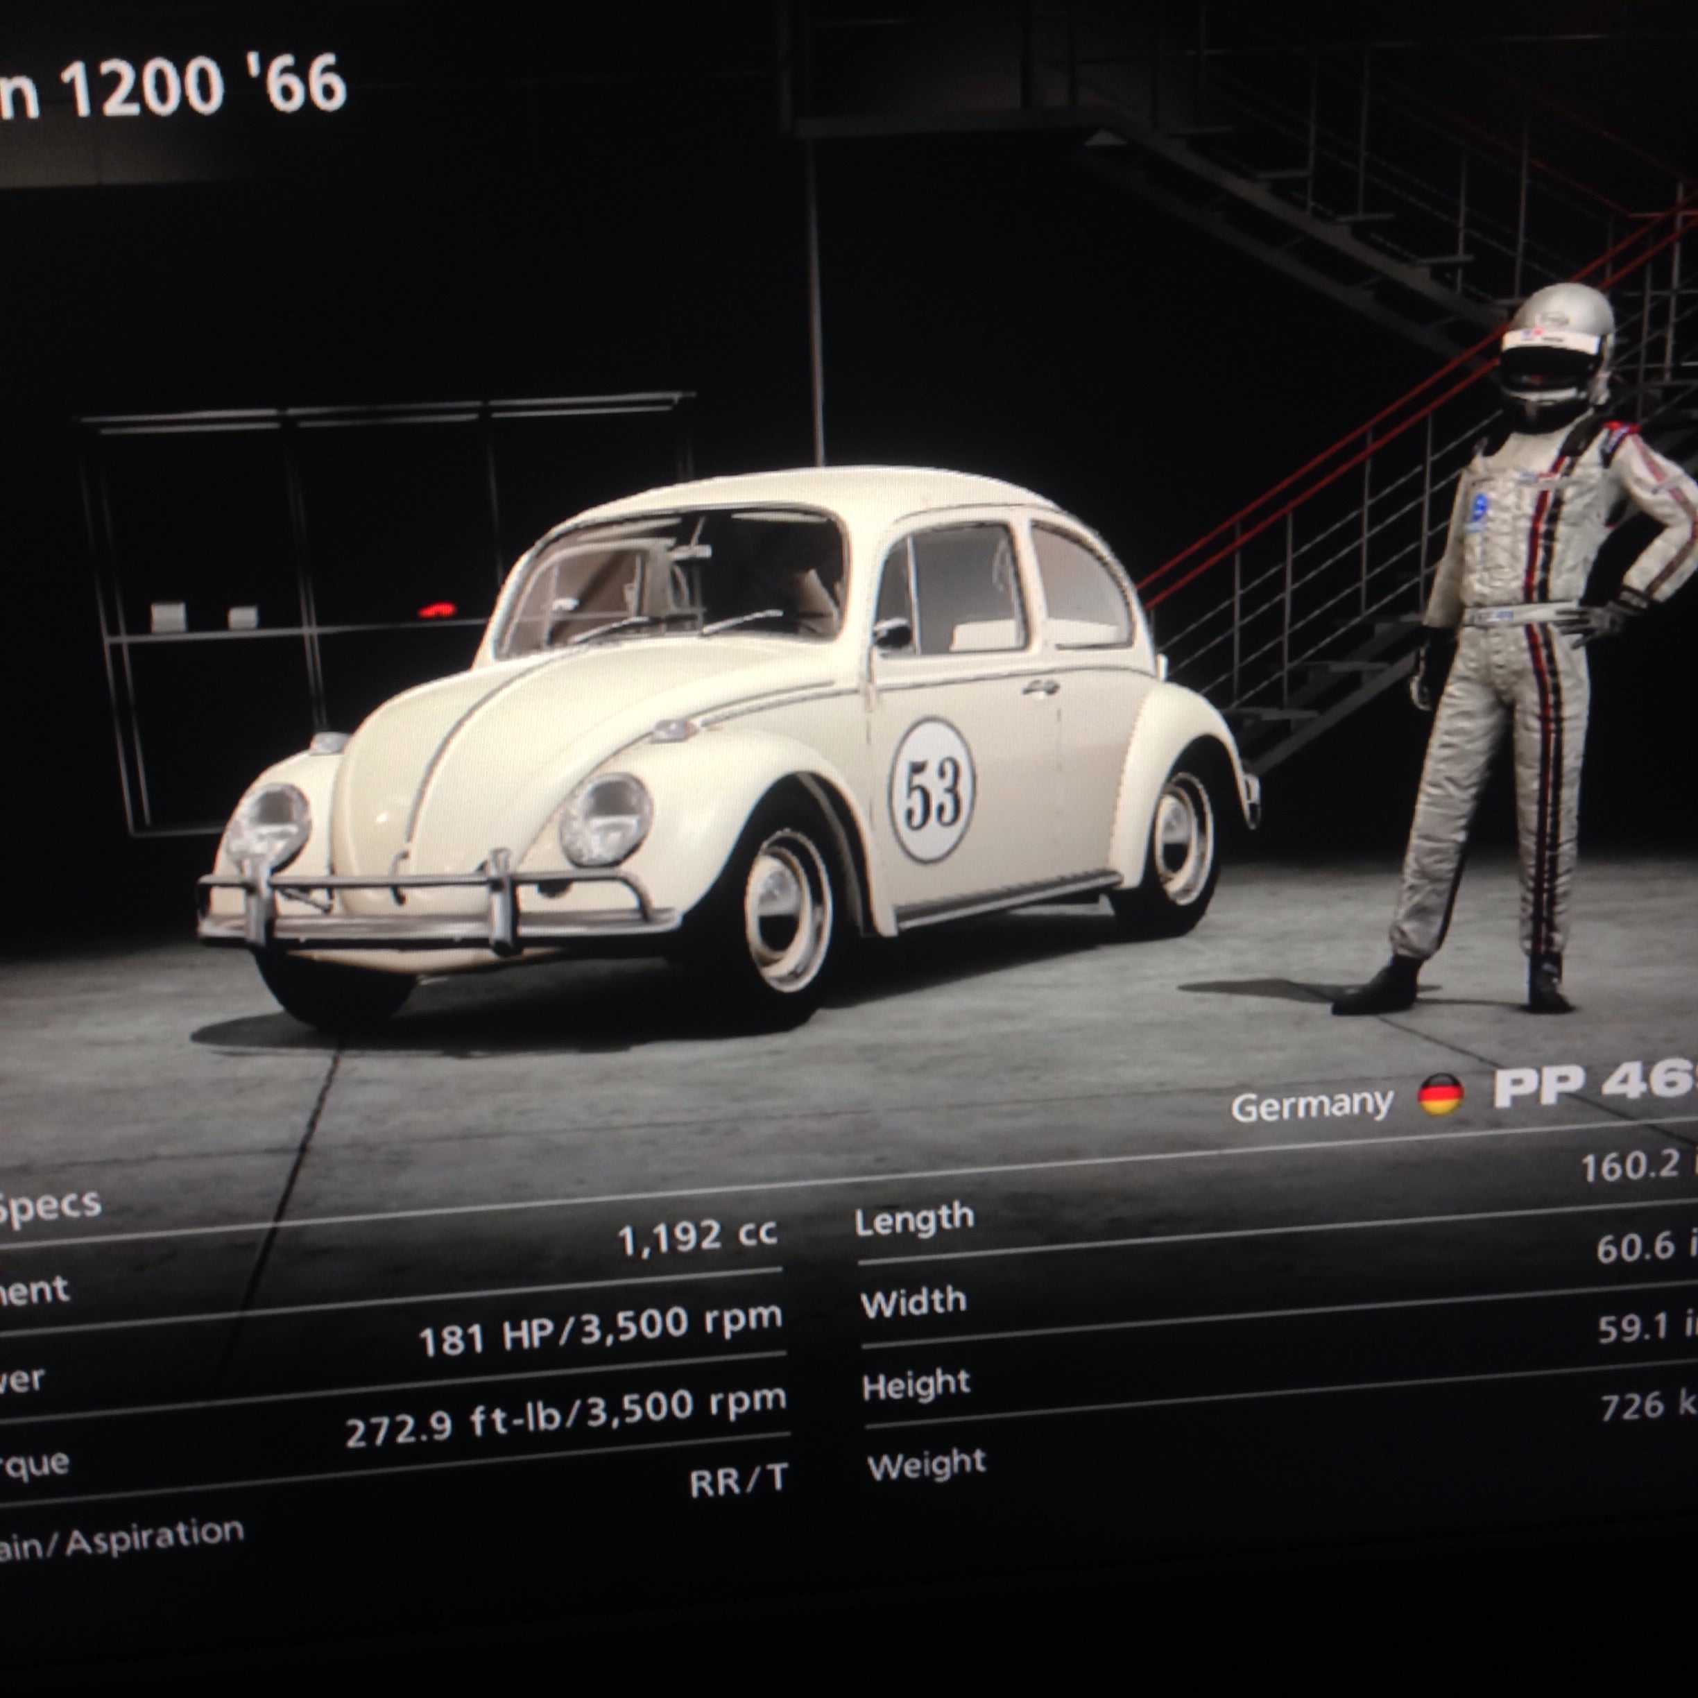The image size is (1698, 1698).
Task: Select the "181 HP/3,500 rpm" power value
Action: coord(600,1330)
